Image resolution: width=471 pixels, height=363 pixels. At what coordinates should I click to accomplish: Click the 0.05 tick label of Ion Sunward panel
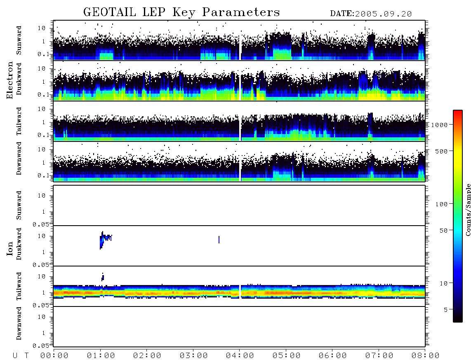(x=41, y=224)
